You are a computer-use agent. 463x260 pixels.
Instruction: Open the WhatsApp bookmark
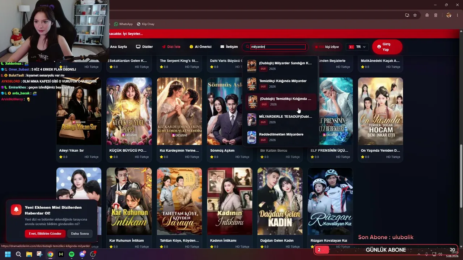point(123,24)
